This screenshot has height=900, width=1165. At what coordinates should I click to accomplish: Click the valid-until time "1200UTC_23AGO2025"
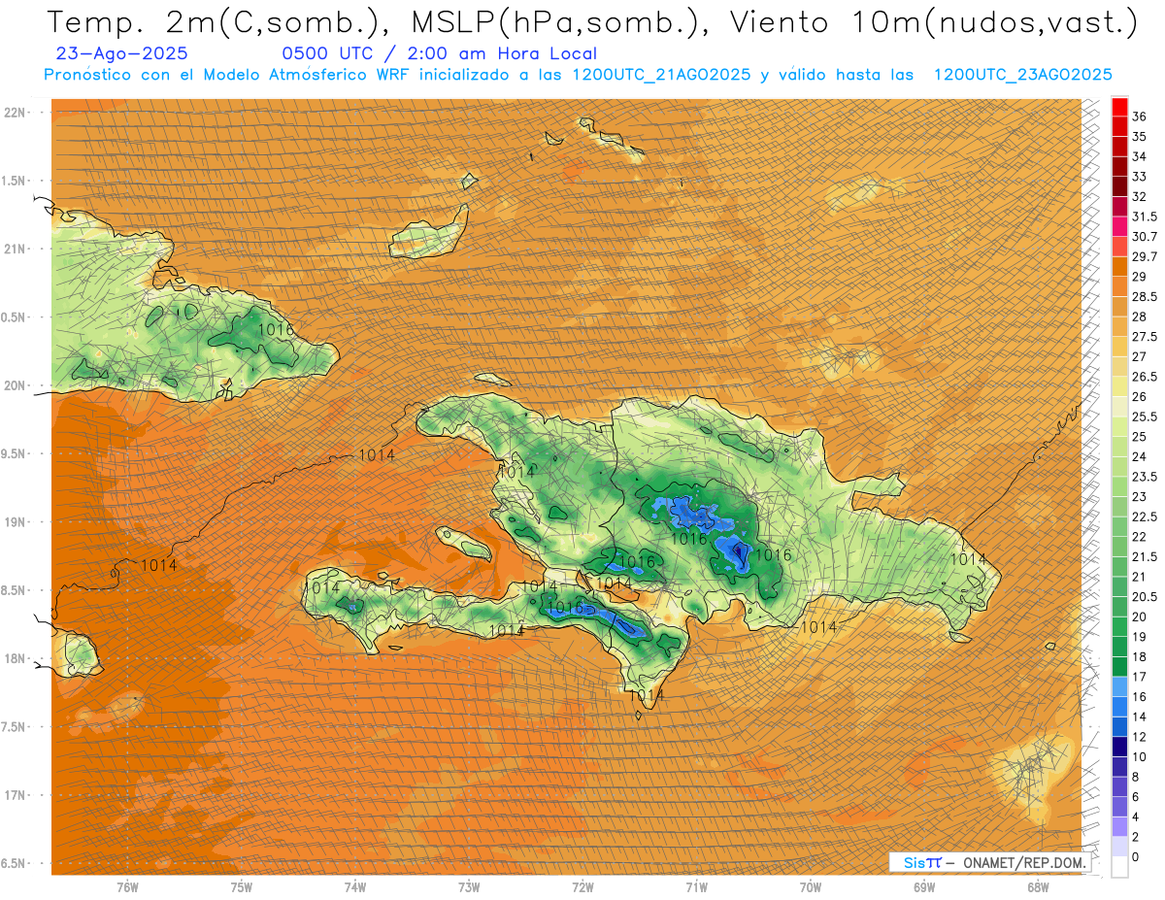[x=1022, y=75]
